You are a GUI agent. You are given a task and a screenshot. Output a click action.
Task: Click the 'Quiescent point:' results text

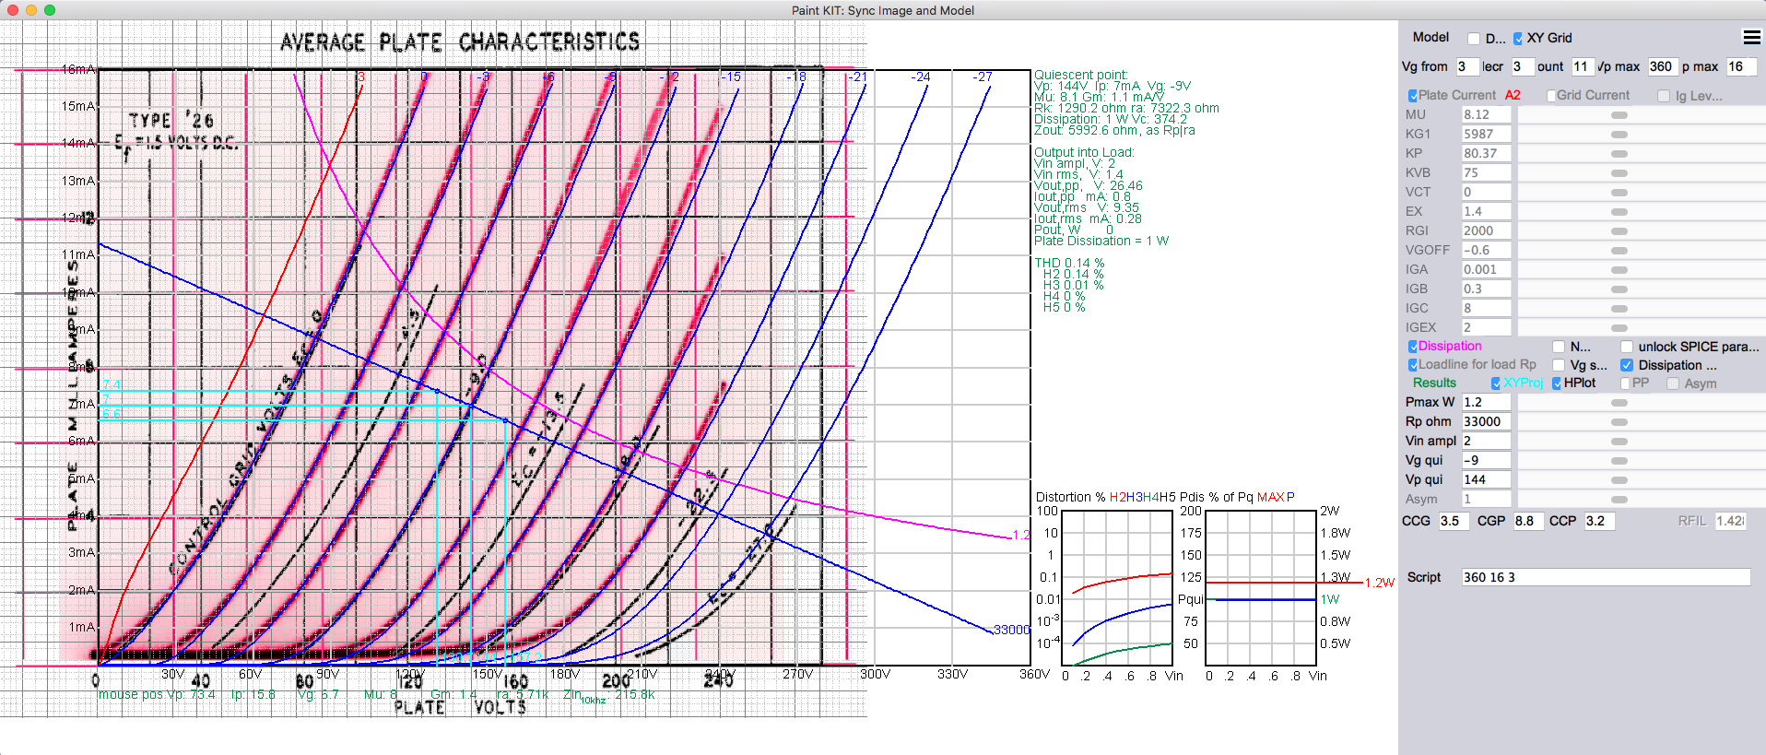pyautogui.click(x=1080, y=75)
